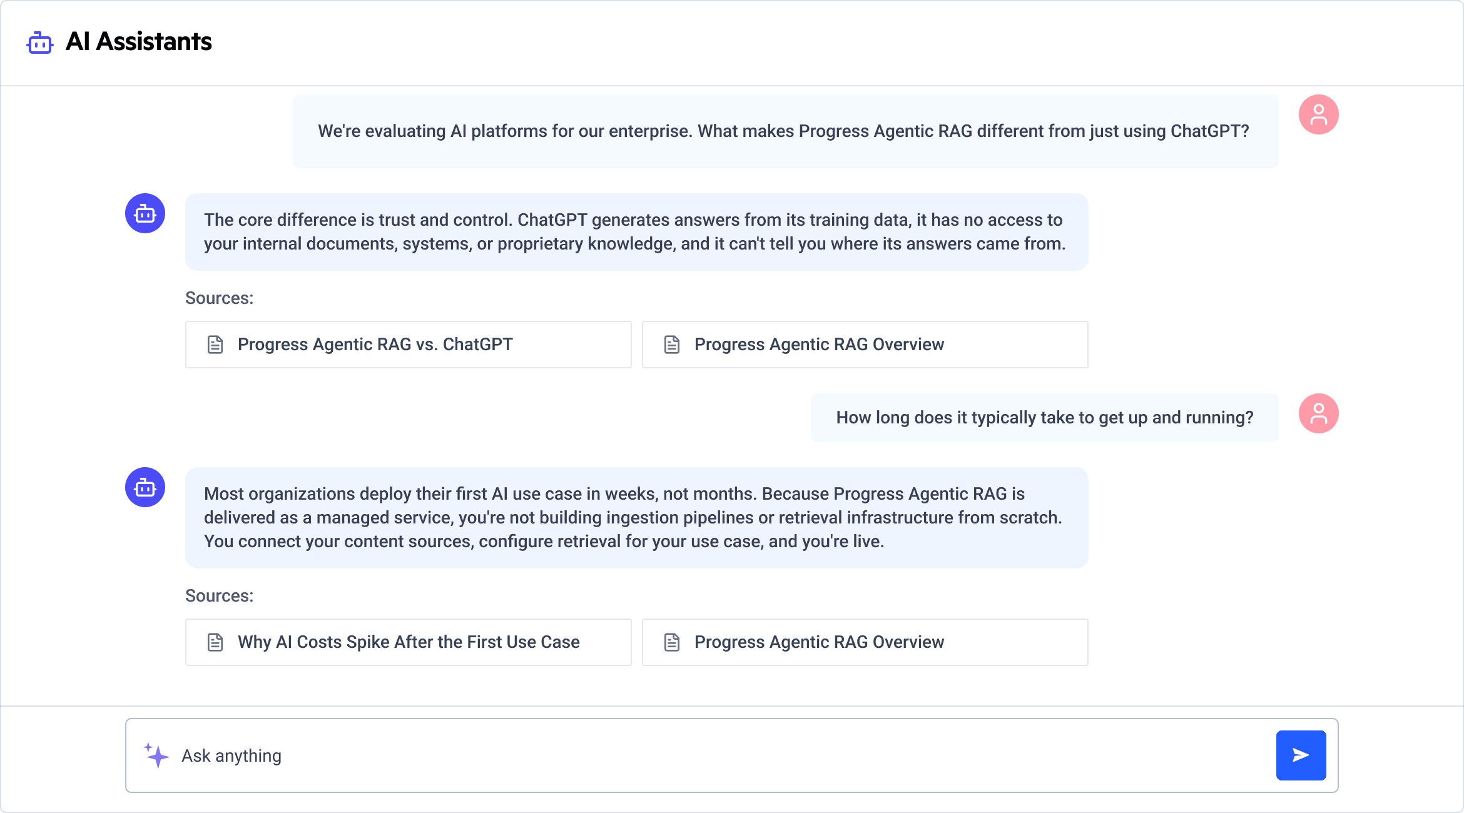The image size is (1464, 813).
Task: Open the Why AI Costs Spike After the First Use Case source
Action: pos(409,642)
